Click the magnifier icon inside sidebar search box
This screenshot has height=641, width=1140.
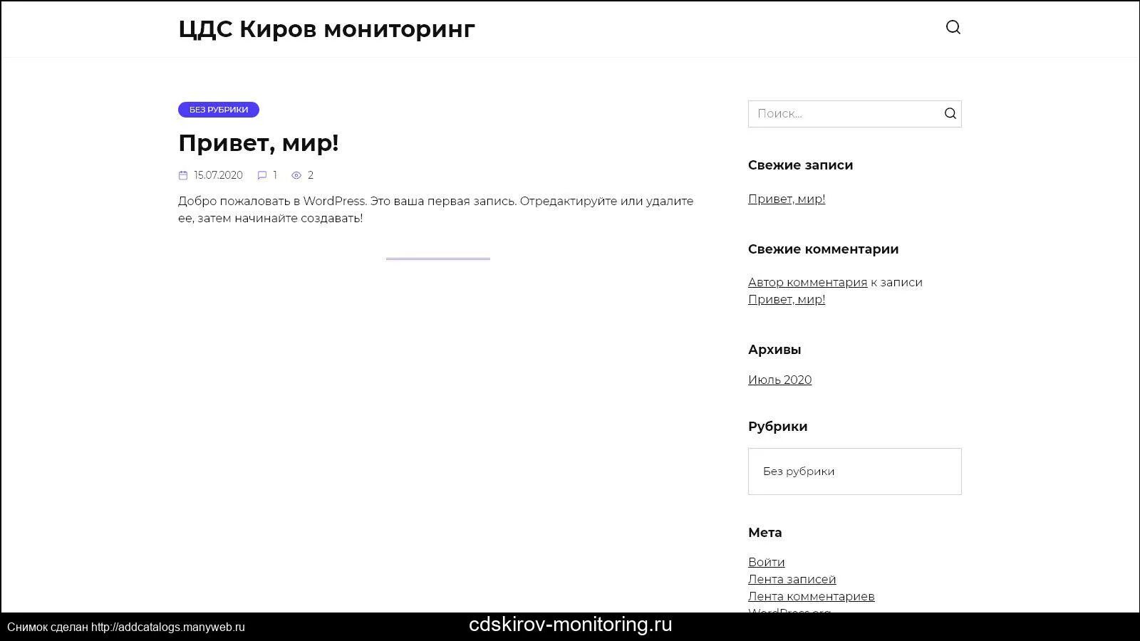point(950,114)
